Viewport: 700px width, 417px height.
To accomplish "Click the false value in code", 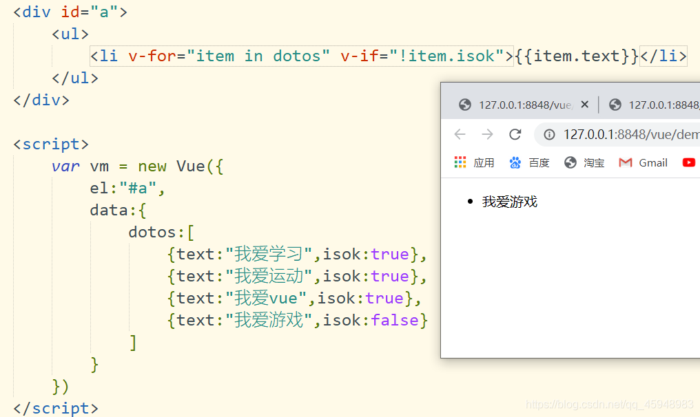I will point(395,320).
